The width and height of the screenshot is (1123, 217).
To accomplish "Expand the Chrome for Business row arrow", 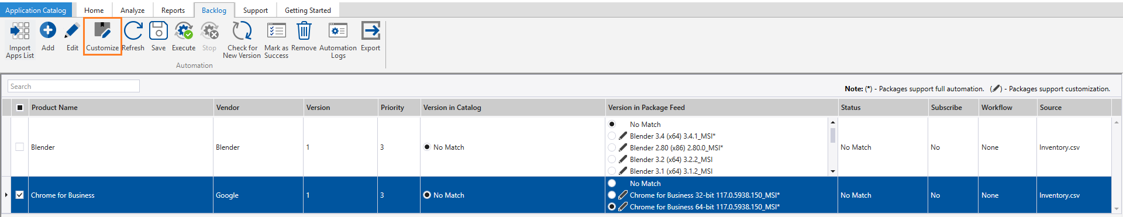I will [x=6, y=195].
